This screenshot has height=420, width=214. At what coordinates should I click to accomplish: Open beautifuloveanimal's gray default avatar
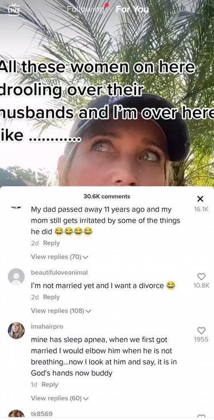tap(16, 277)
